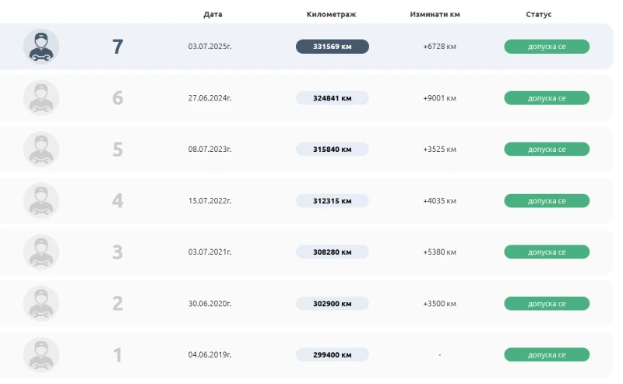Click the mechanic avatar icon in row 7
Image resolution: width=623 pixels, height=384 pixels.
tap(41, 47)
